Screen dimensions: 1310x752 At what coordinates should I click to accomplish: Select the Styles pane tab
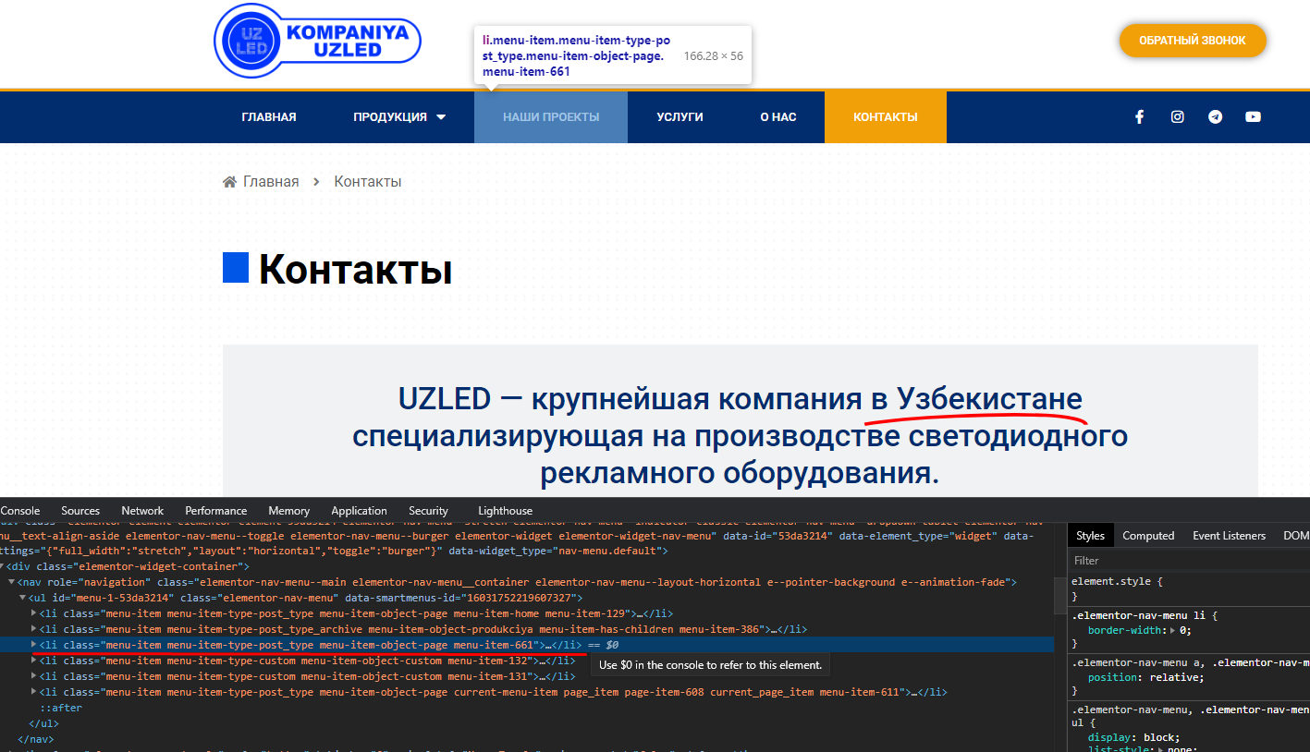pos(1090,536)
